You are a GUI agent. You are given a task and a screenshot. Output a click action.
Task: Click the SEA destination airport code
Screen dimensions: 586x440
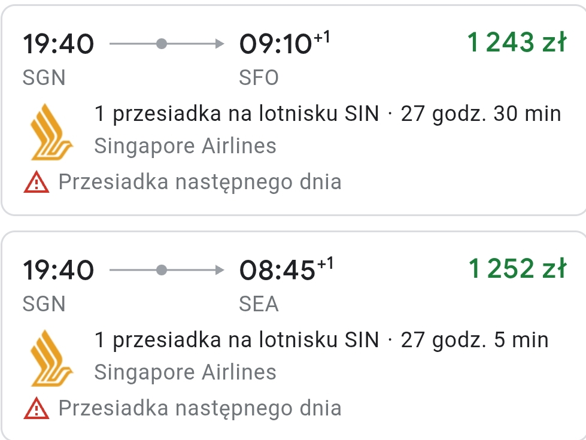pos(259,304)
